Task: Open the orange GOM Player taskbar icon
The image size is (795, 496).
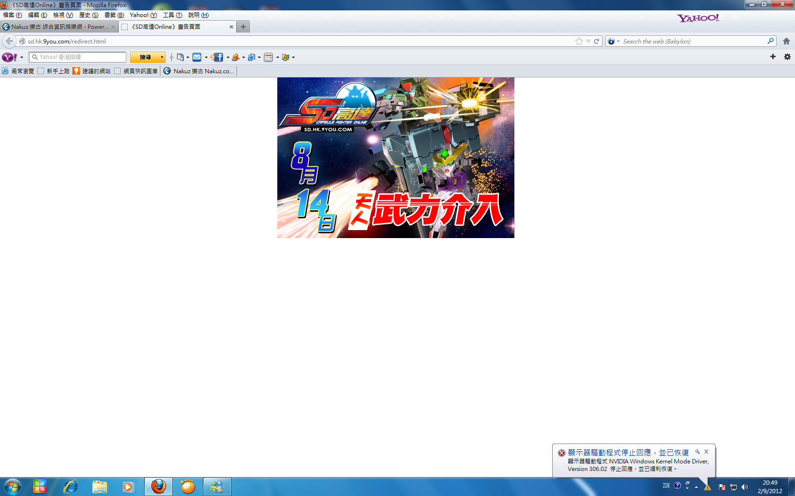Action: 188,487
